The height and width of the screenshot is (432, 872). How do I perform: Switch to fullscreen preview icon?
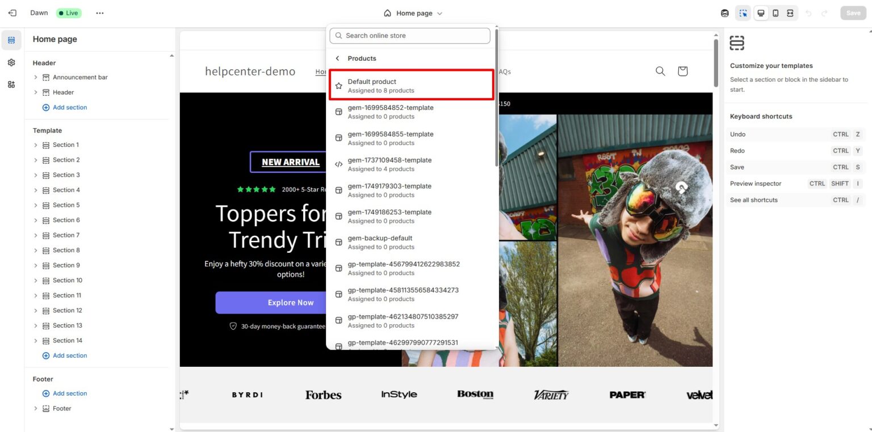[790, 13]
